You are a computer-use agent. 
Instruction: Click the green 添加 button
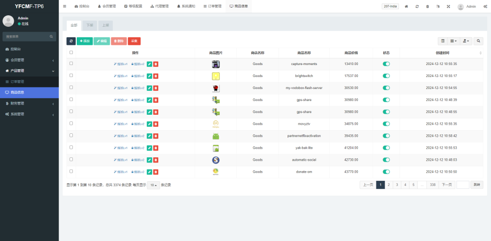(84, 42)
